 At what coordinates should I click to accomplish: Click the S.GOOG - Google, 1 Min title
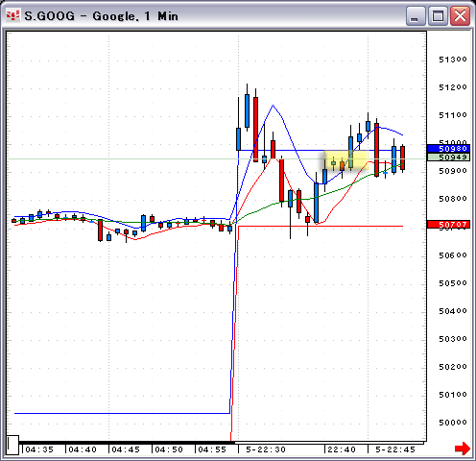[101, 16]
